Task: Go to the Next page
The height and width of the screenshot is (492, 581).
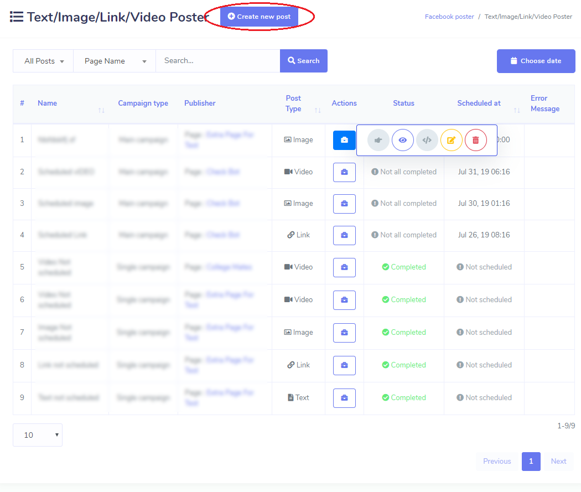Action: pos(558,461)
